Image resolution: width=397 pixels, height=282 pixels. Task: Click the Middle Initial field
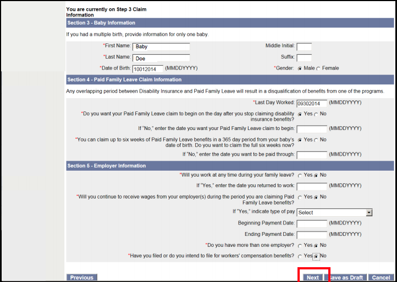(x=304, y=47)
